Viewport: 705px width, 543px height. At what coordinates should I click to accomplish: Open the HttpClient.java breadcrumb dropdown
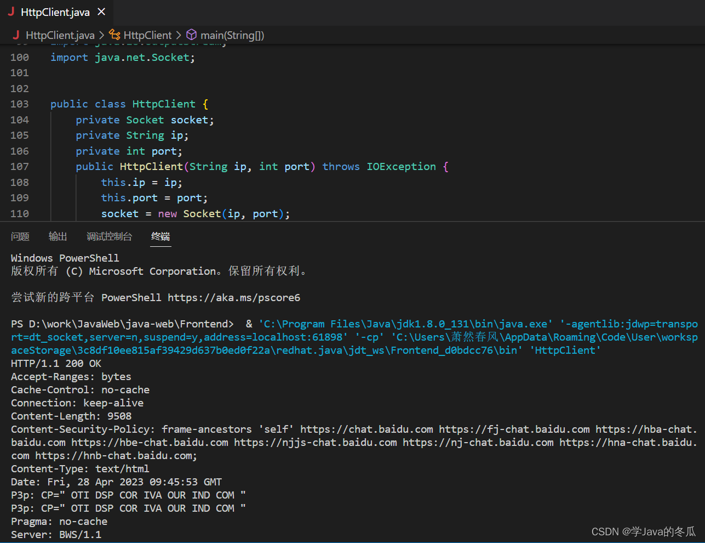click(x=60, y=35)
